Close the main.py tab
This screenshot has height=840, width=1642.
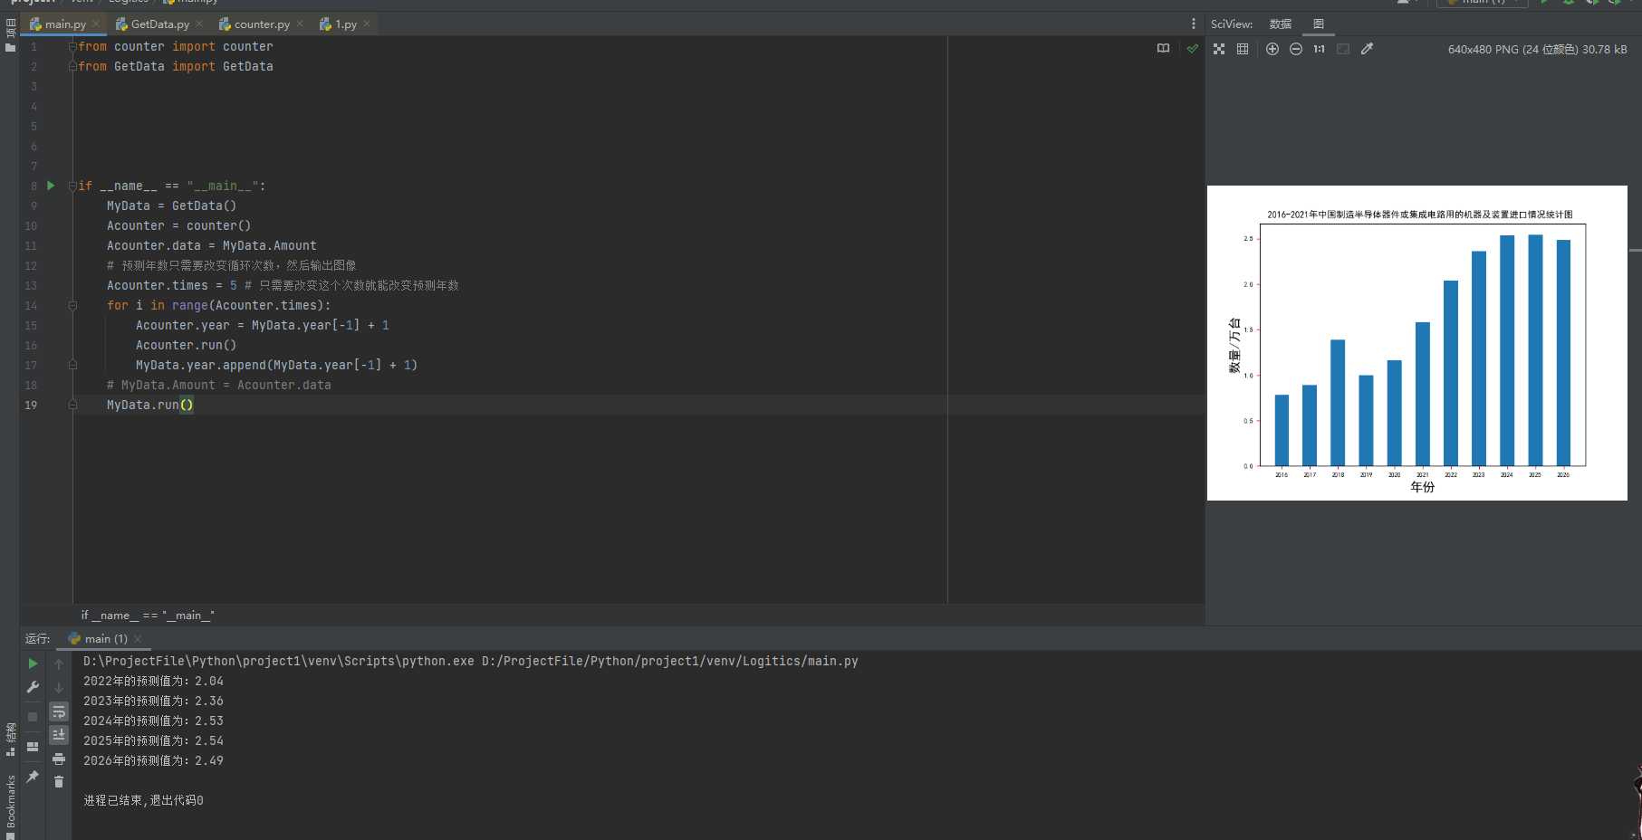[96, 24]
